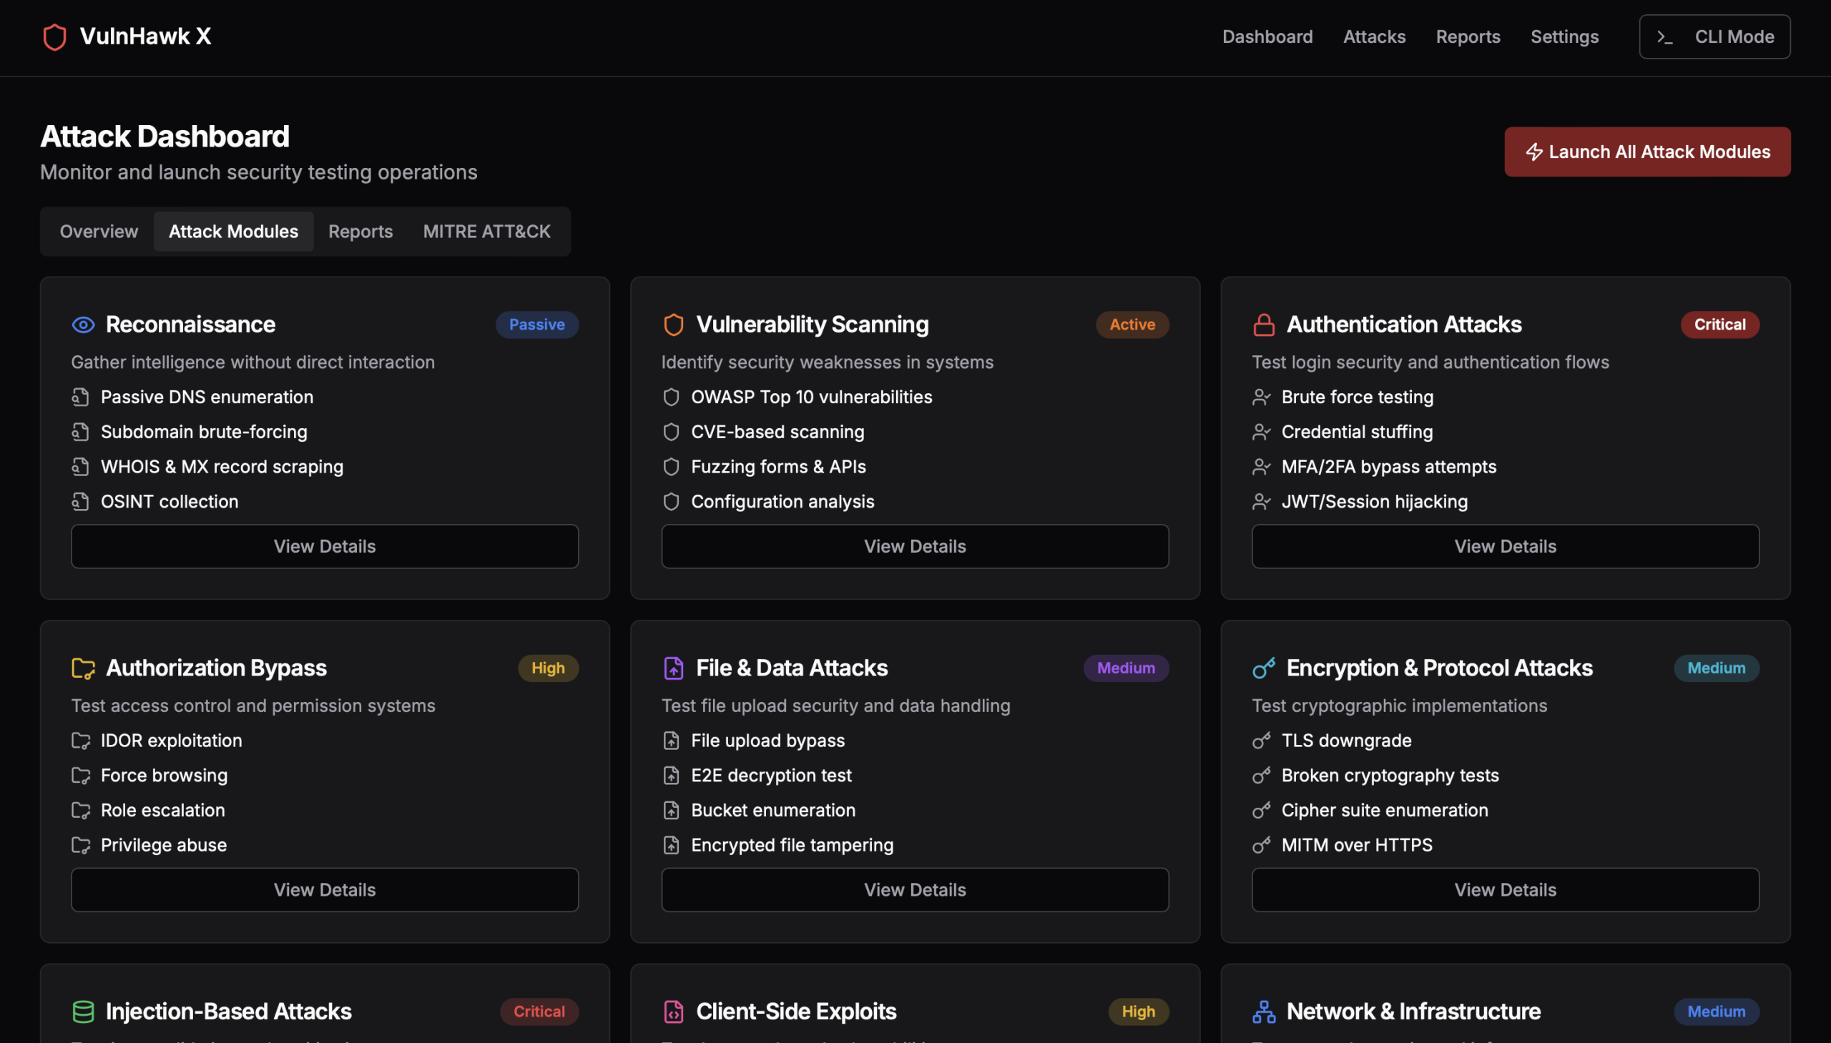Click the folder icon next to IDOR exploitation

point(81,741)
